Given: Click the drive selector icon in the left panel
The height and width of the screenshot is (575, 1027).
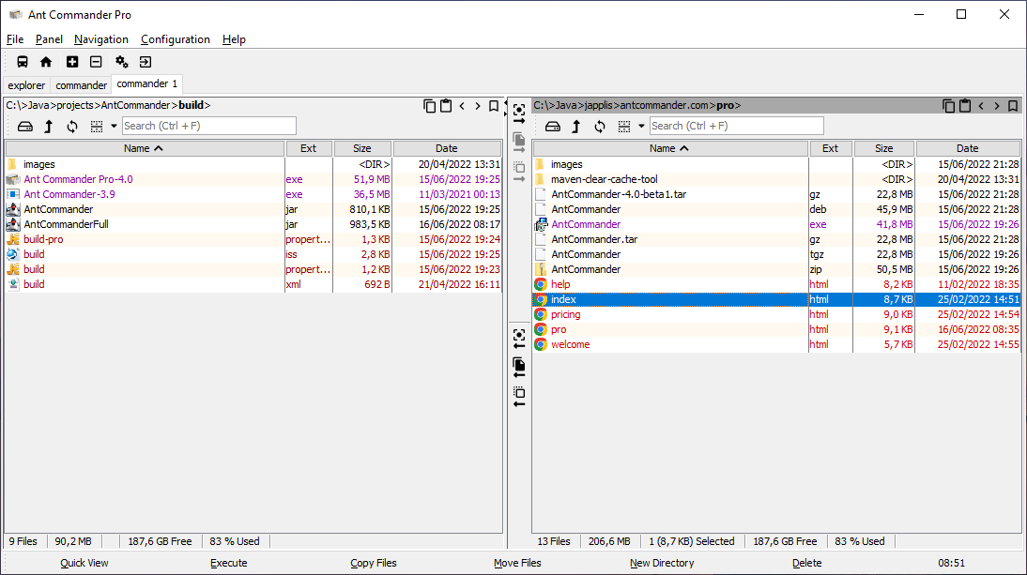Looking at the screenshot, I should pyautogui.click(x=25, y=127).
